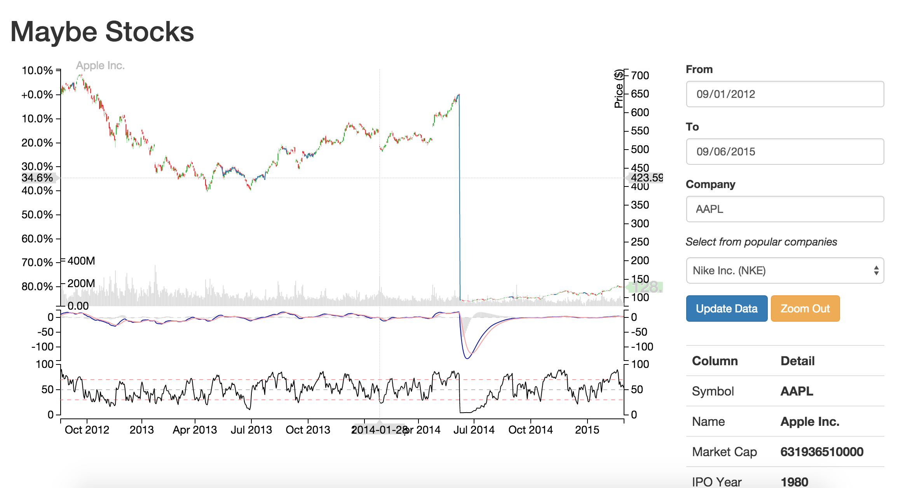Screen dimensions: 917x488
Task: Focus the From date field
Action: coord(785,94)
